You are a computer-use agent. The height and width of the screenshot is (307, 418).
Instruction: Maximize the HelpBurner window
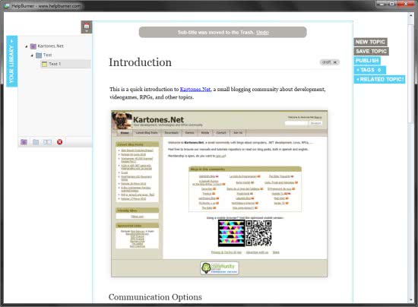[x=392, y=4]
